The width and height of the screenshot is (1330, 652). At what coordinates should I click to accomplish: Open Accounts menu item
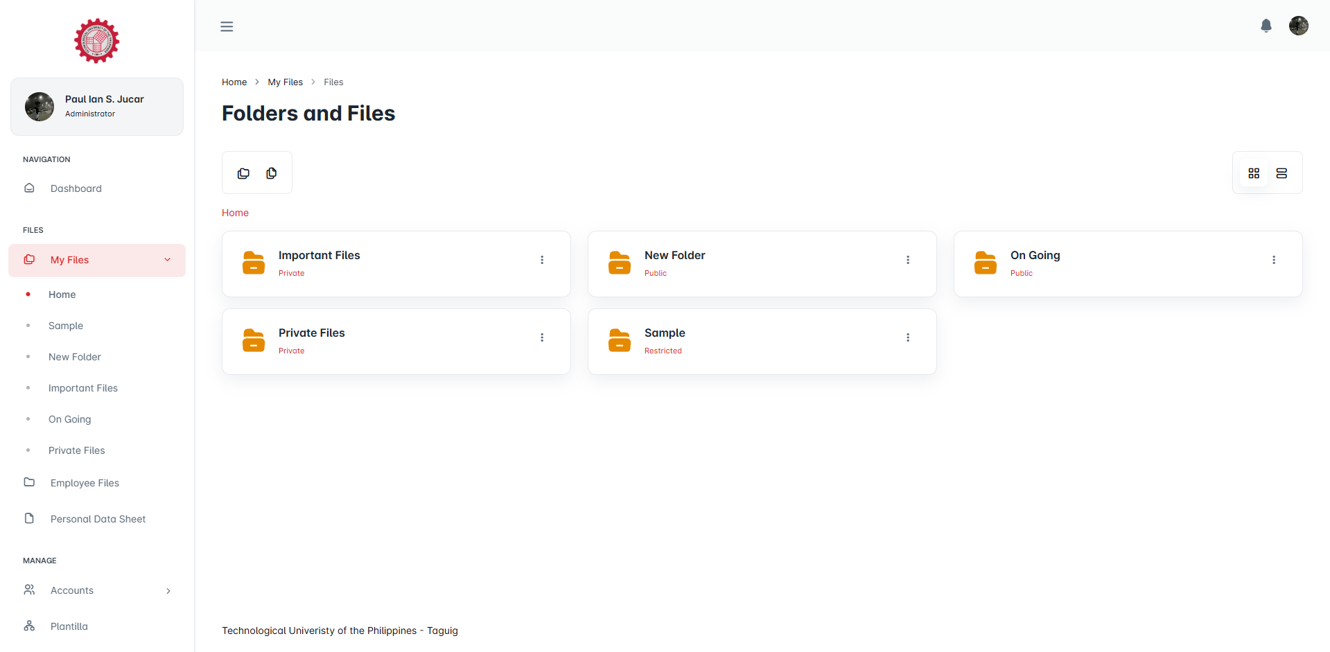[x=97, y=590]
